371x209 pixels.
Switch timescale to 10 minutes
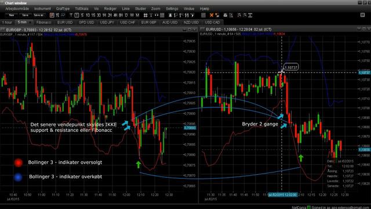point(88,15)
